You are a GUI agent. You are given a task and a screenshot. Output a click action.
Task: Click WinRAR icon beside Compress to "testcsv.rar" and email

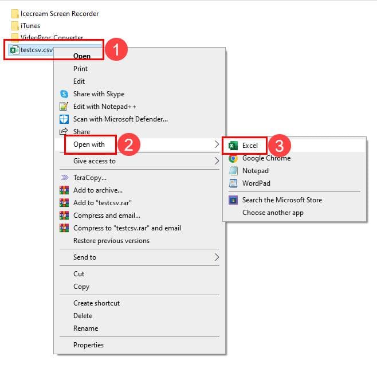64,228
